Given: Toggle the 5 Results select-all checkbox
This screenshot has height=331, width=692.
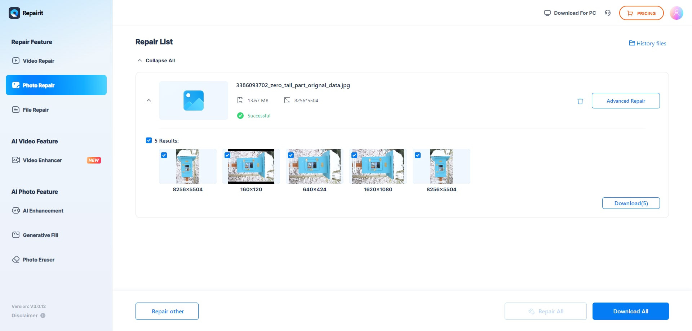Looking at the screenshot, I should [149, 140].
